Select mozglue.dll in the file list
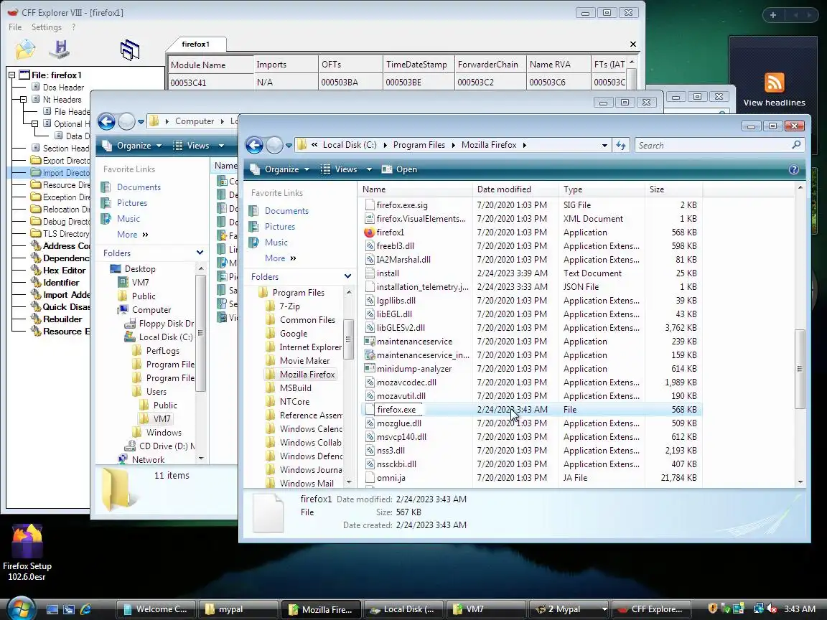 [398, 423]
